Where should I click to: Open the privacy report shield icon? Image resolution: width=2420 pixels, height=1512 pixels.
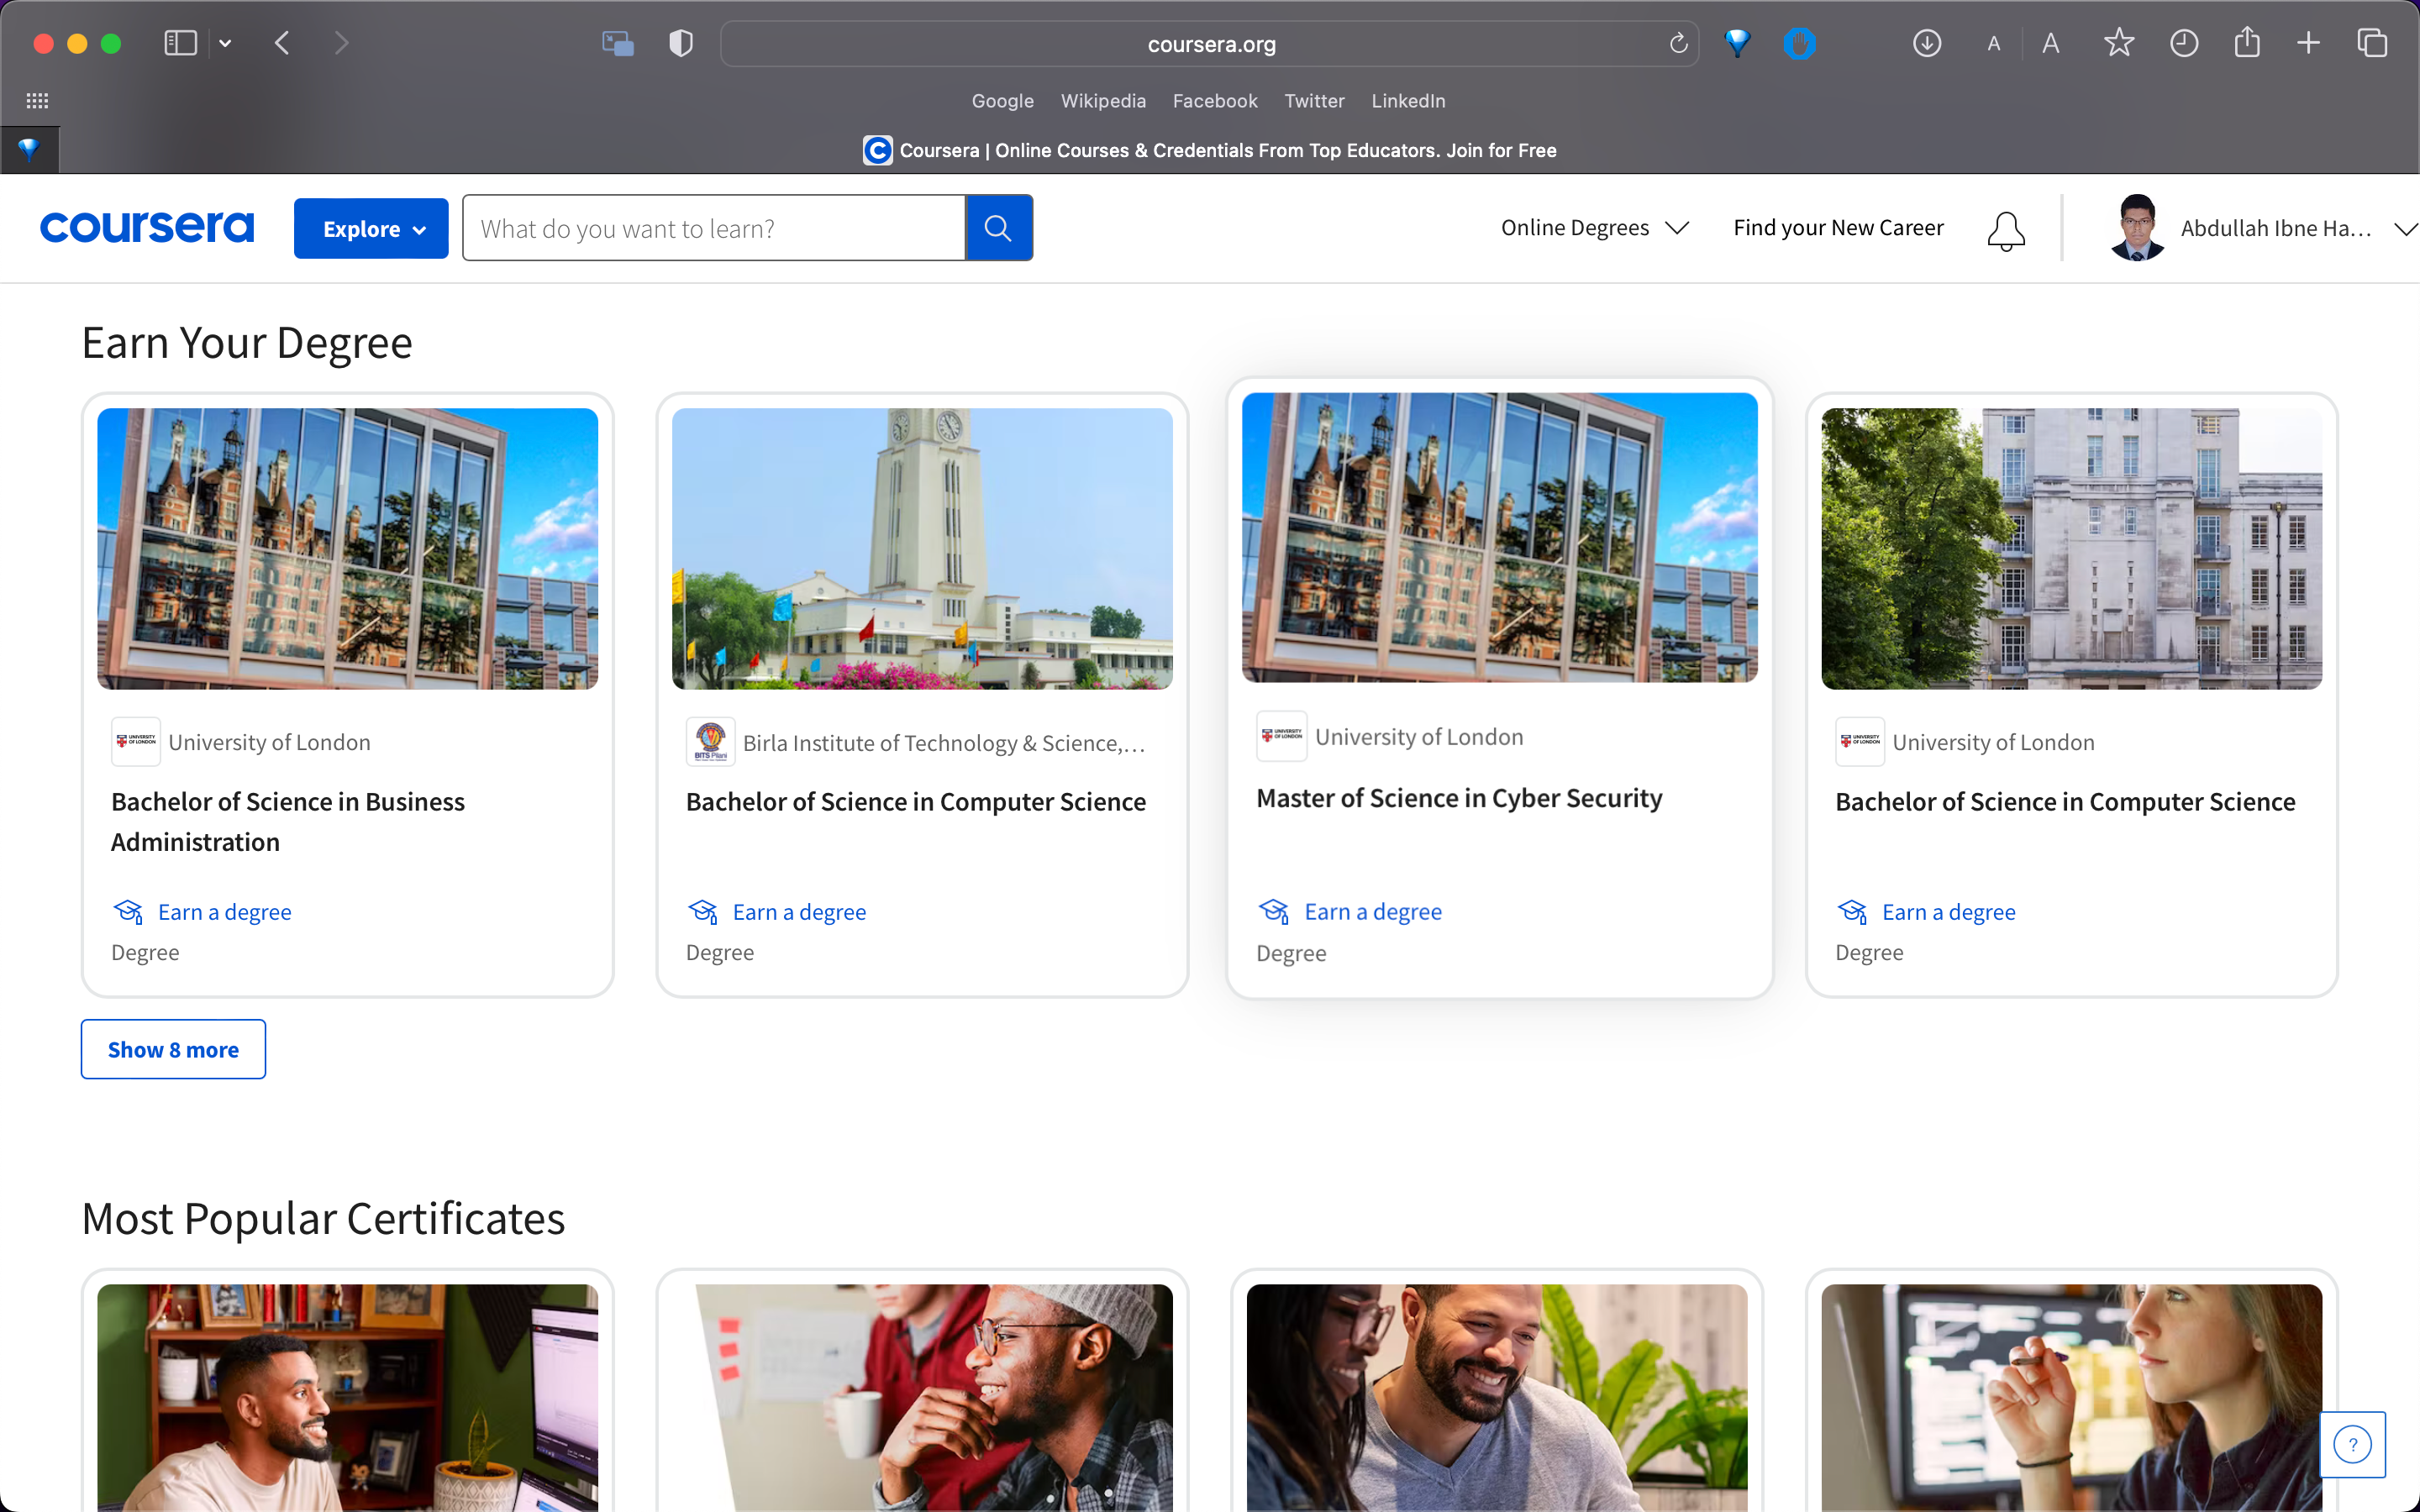point(681,43)
